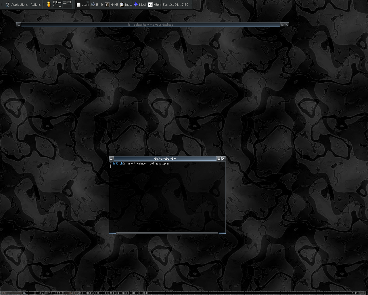This screenshot has width=368, height=295.
Task: Switch to the Nicotine taskbar entry
Action: (140, 5)
